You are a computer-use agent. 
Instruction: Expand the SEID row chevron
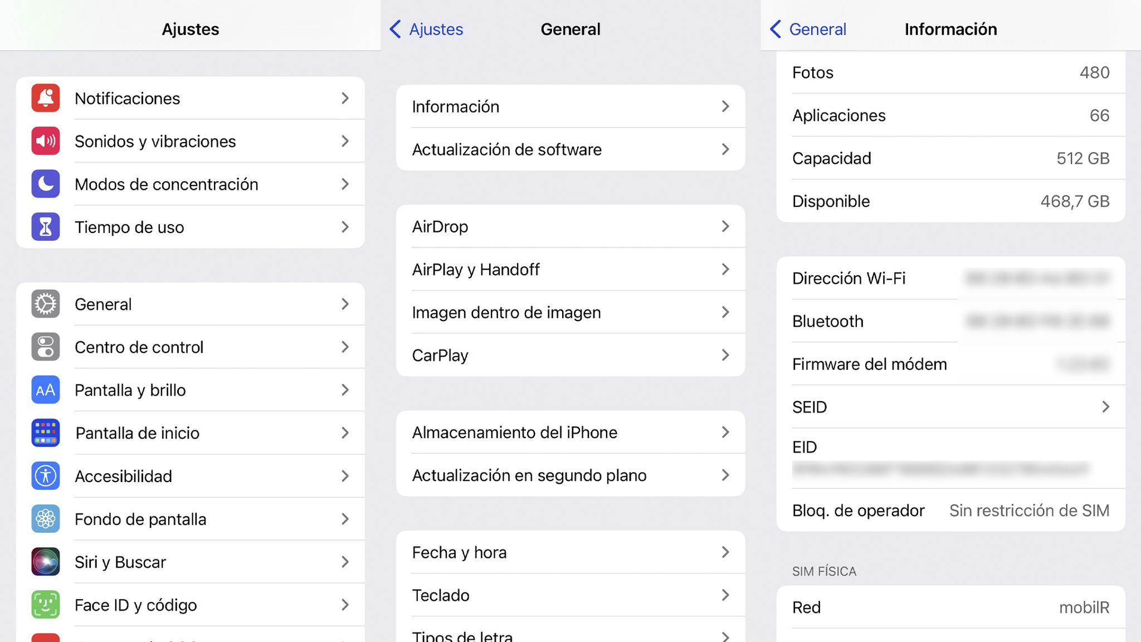point(1106,407)
